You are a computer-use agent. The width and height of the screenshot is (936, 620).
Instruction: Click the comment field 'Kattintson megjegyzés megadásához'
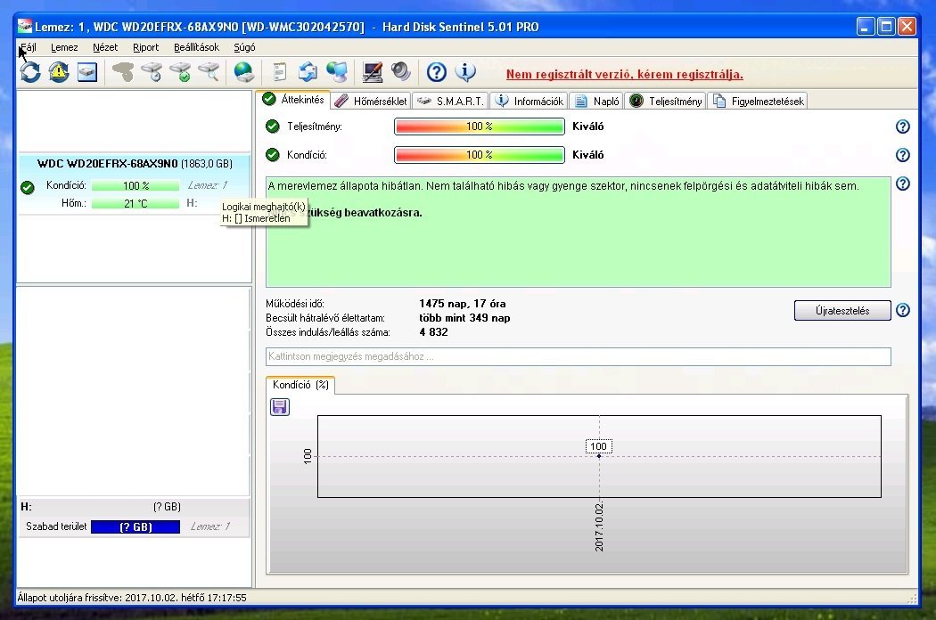point(578,356)
